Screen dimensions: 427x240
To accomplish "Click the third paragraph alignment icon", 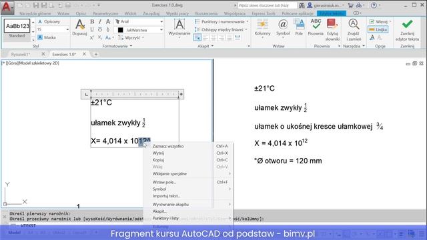I will 213,37.
